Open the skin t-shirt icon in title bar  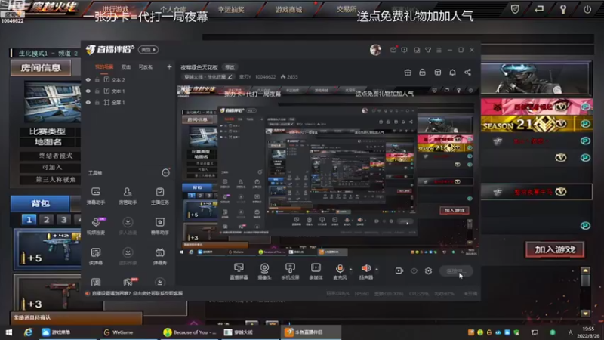[428, 50]
